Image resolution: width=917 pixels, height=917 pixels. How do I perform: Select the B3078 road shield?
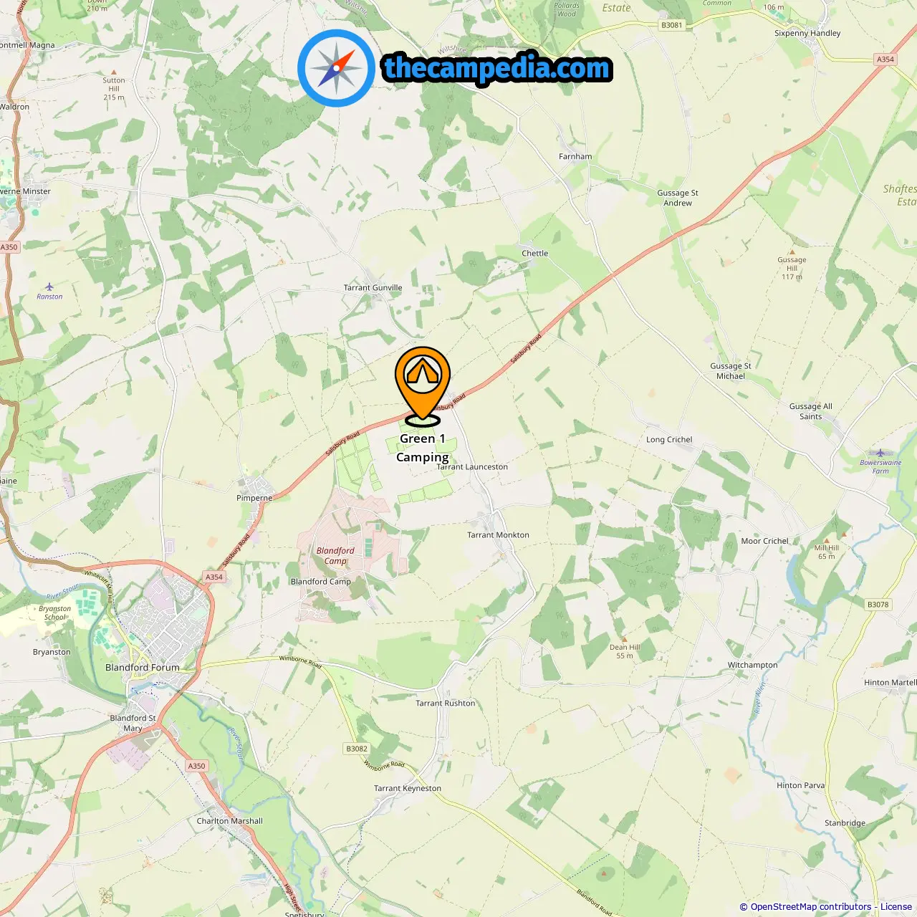pyautogui.click(x=878, y=605)
